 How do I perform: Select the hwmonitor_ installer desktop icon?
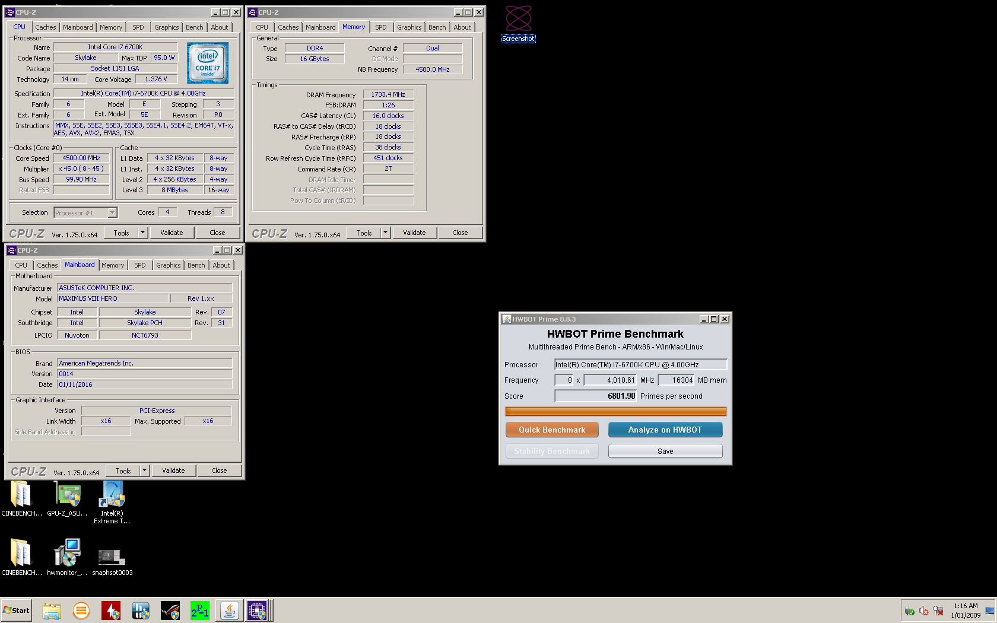pyautogui.click(x=67, y=558)
